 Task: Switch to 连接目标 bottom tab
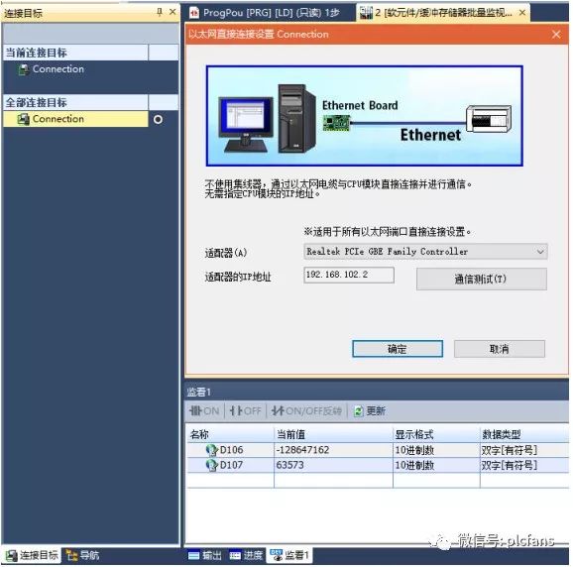[x=32, y=555]
